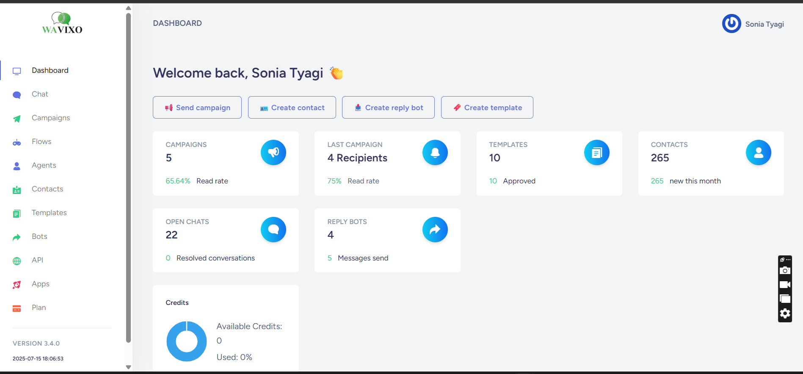Click the sidebar vertical scrollbar thumb

point(128,177)
